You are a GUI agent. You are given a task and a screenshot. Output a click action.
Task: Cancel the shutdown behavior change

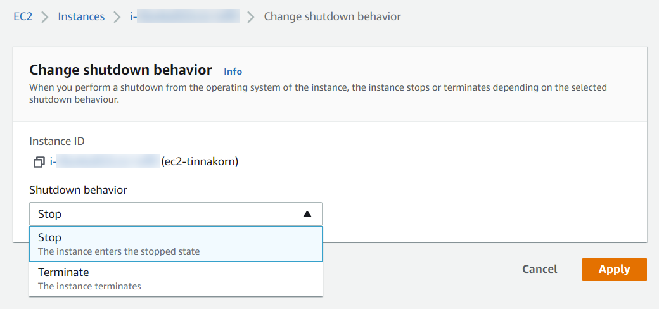point(540,269)
